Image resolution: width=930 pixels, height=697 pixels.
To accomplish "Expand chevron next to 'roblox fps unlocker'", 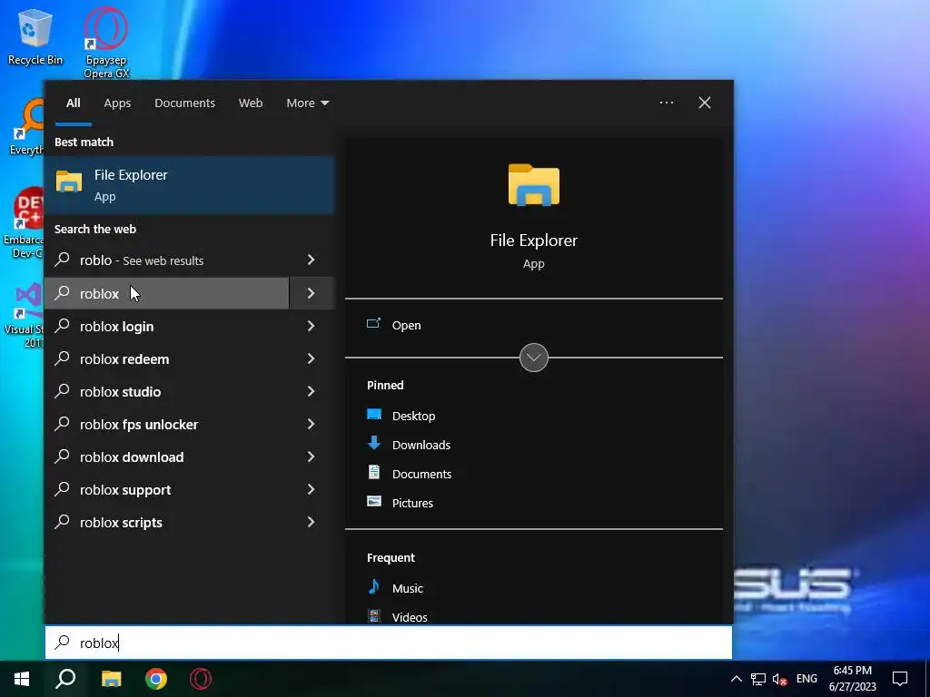I will pos(312,423).
